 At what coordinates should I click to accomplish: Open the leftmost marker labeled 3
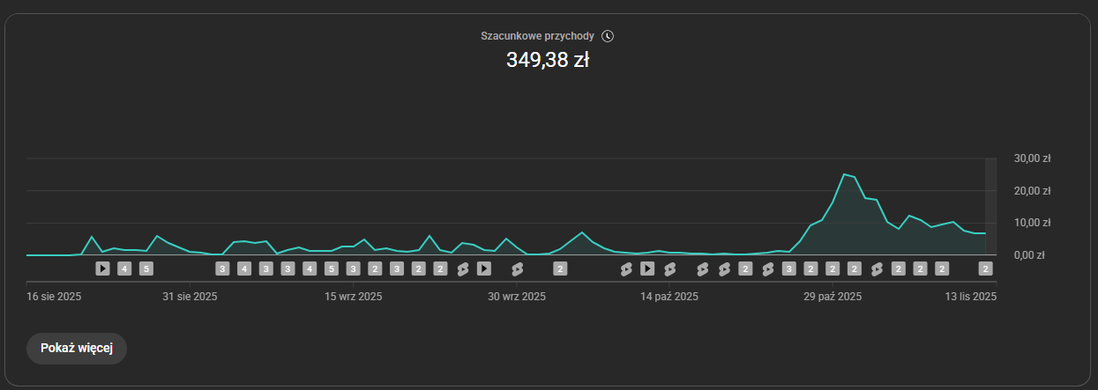pos(222,269)
